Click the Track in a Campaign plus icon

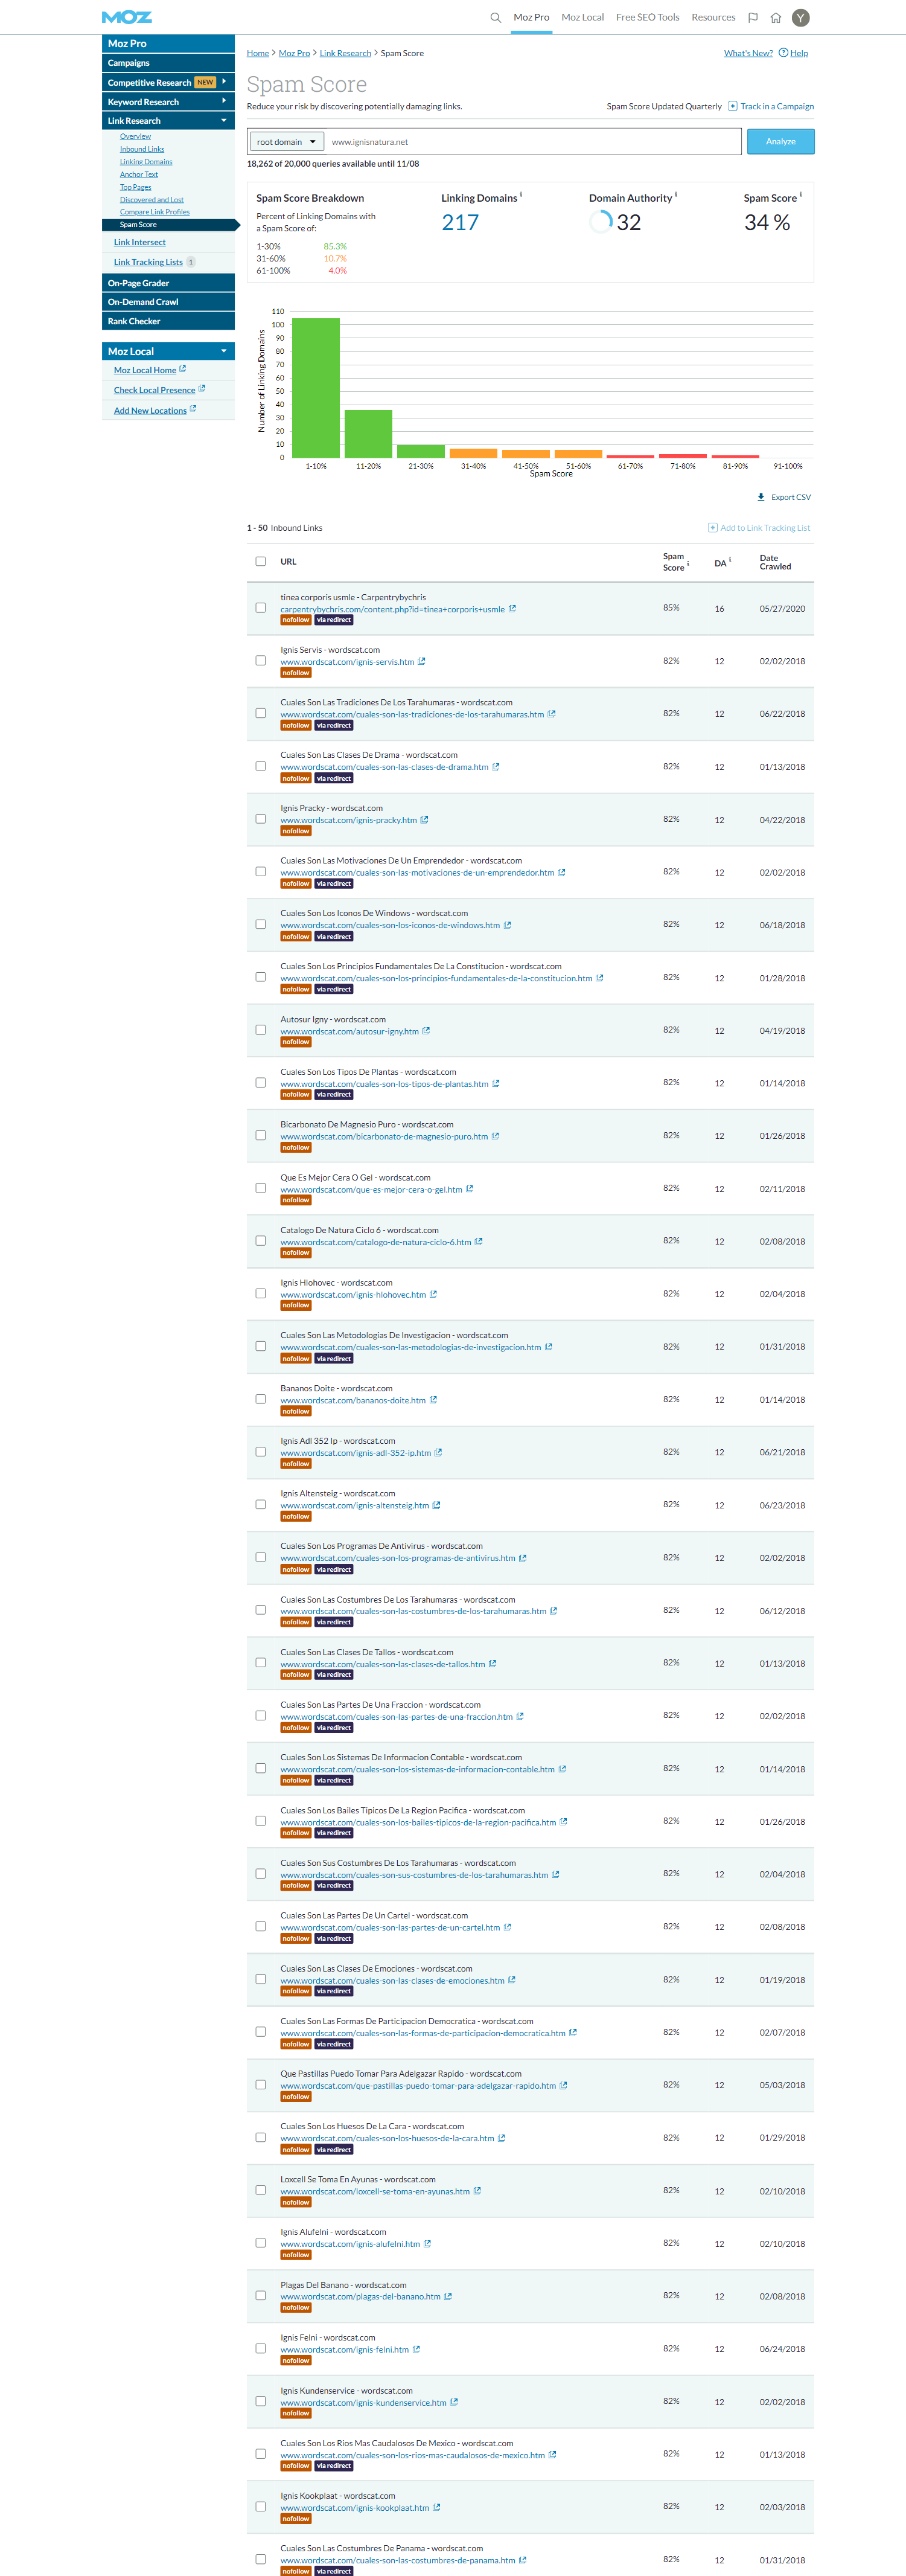coord(733,105)
